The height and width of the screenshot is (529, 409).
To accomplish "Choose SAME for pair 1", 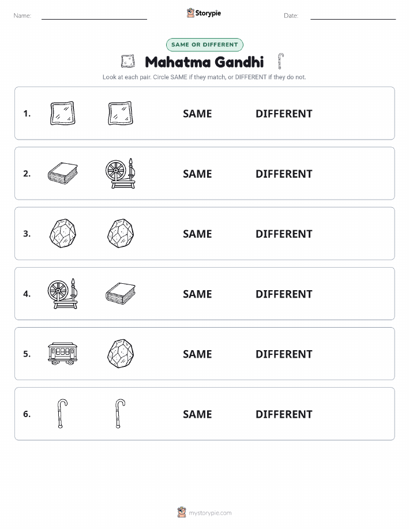I will 197,114.
